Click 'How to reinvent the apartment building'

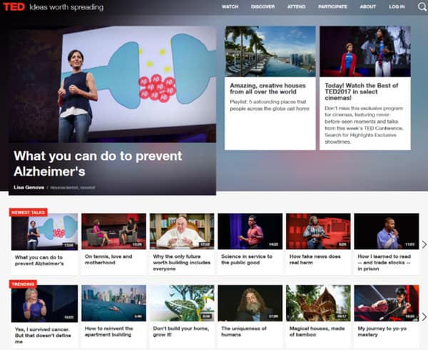[108, 331]
